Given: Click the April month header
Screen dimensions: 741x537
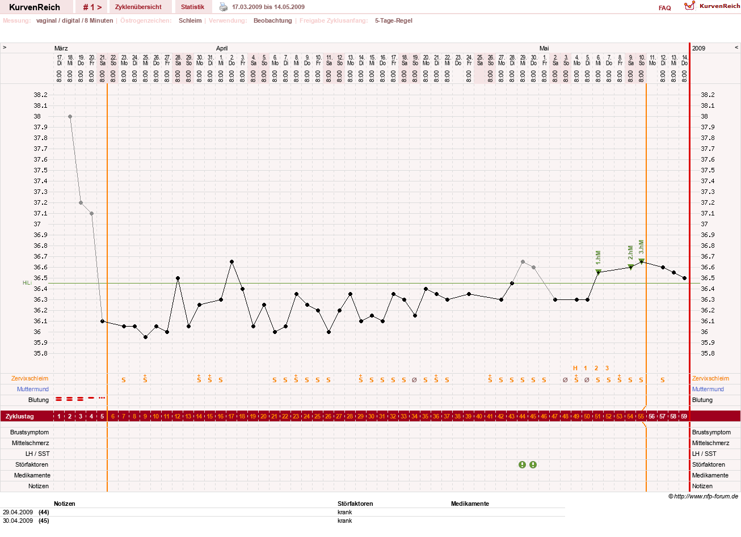Looking at the screenshot, I should click(x=222, y=48).
